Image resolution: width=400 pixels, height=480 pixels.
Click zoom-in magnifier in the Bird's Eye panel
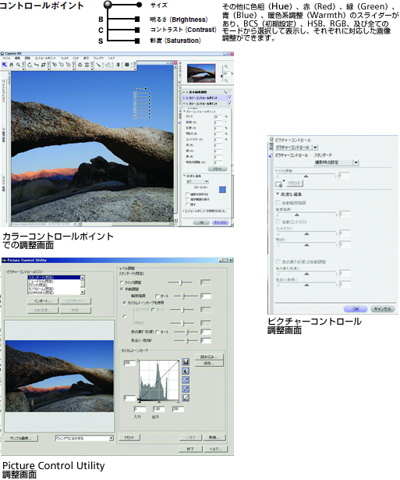[226, 67]
